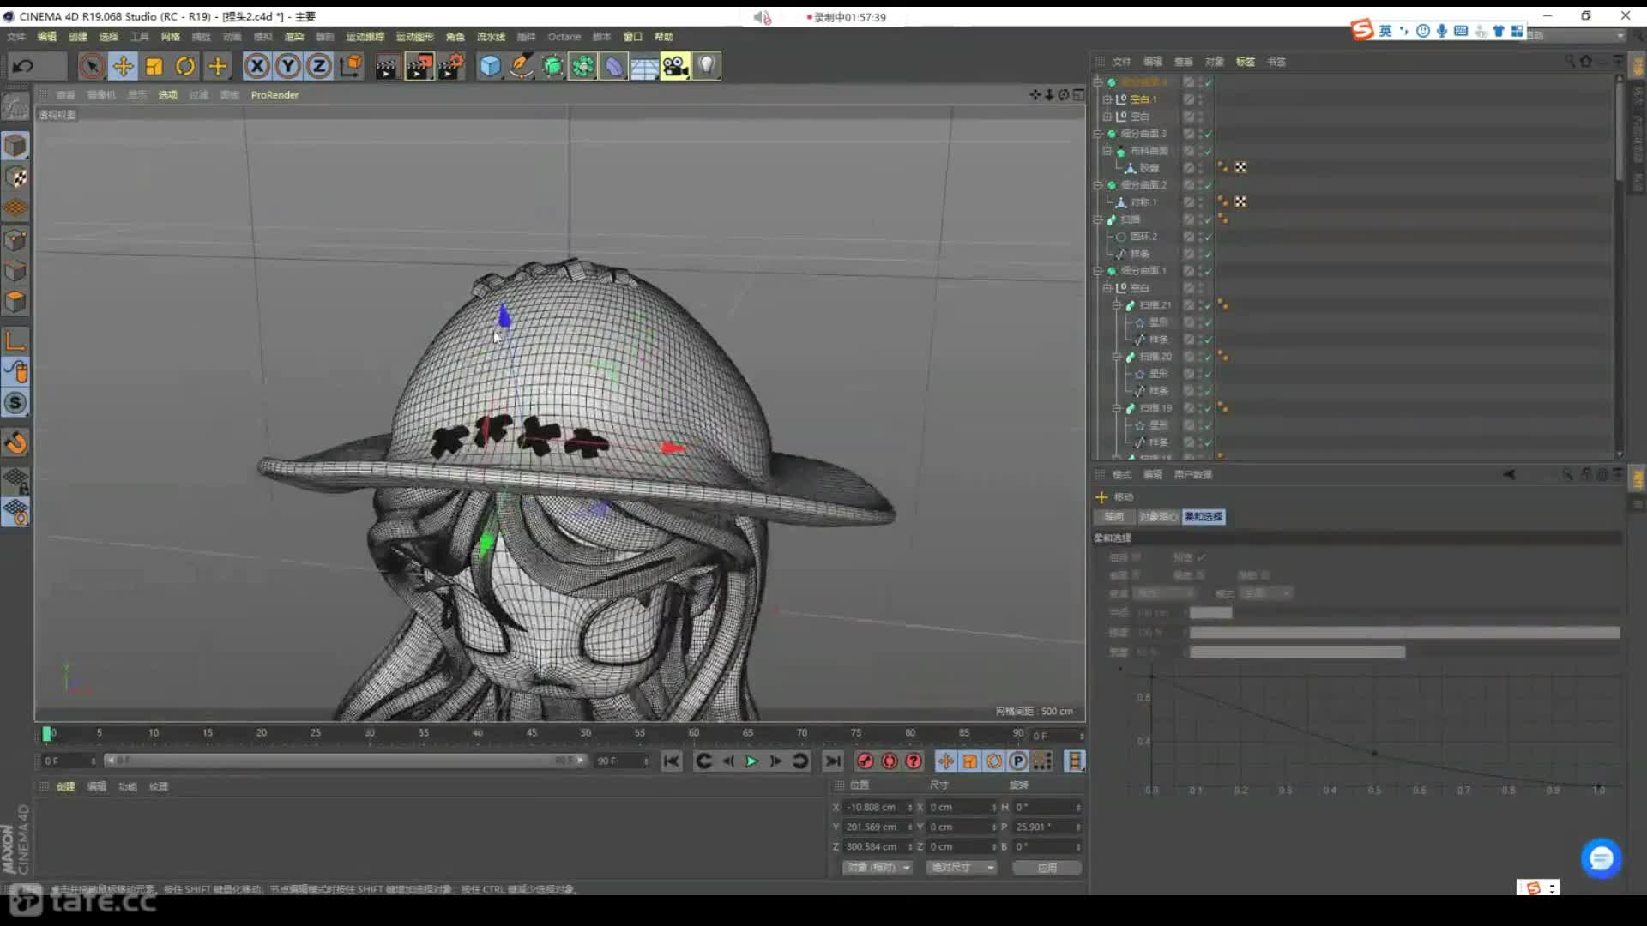Click the Spline Pen tool icon
The height and width of the screenshot is (926, 1647).
[522, 66]
